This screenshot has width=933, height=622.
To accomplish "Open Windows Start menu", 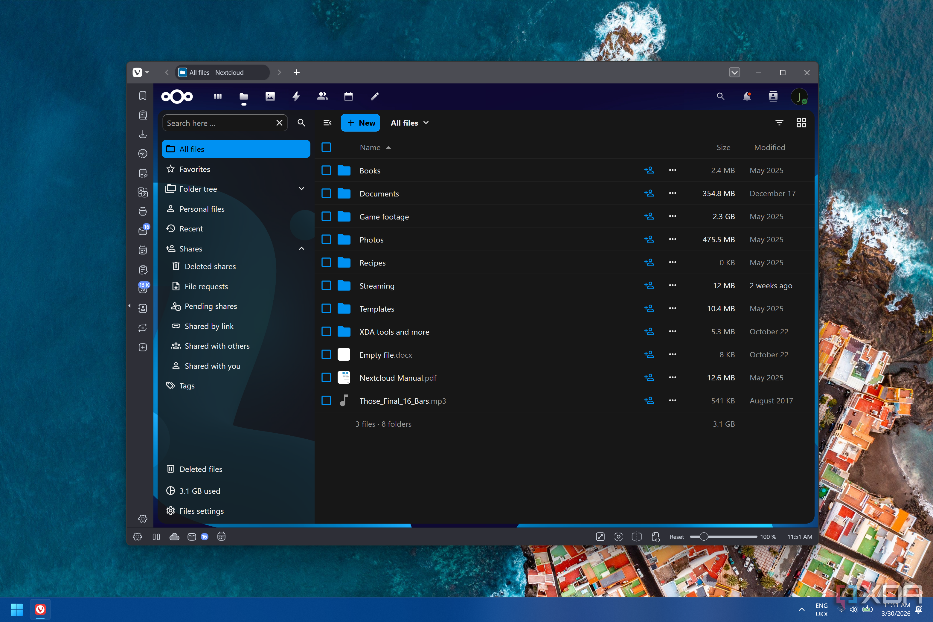I will click(17, 609).
